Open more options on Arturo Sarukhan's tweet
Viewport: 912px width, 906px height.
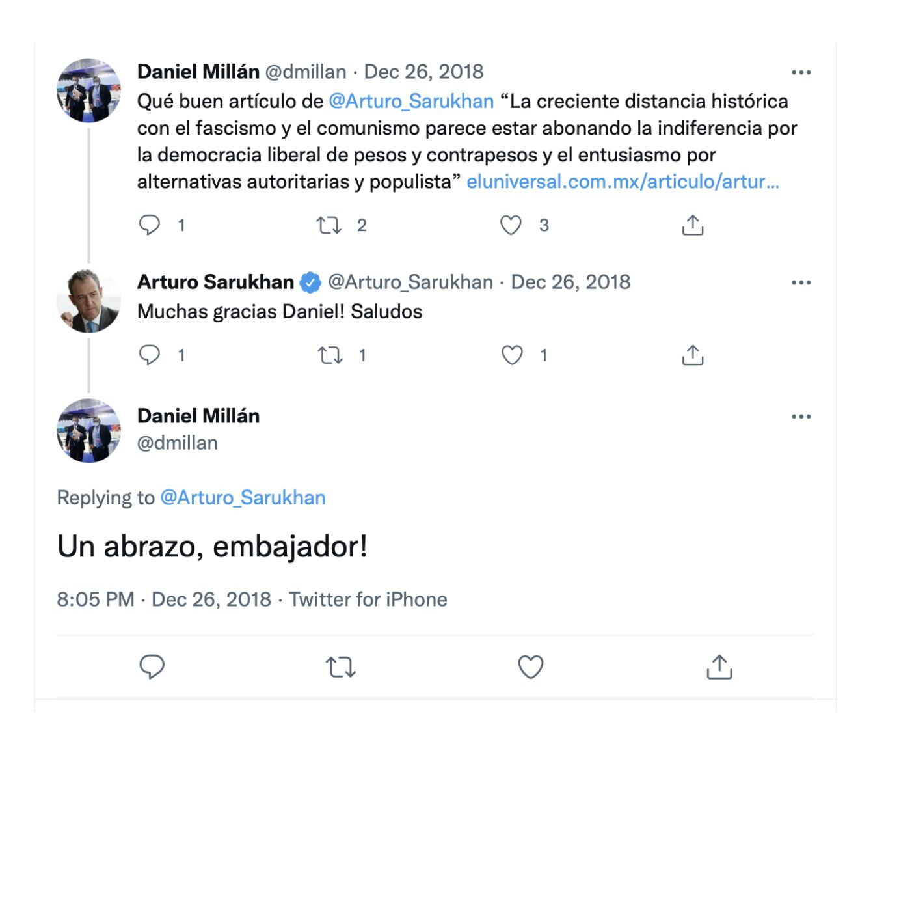(x=801, y=282)
